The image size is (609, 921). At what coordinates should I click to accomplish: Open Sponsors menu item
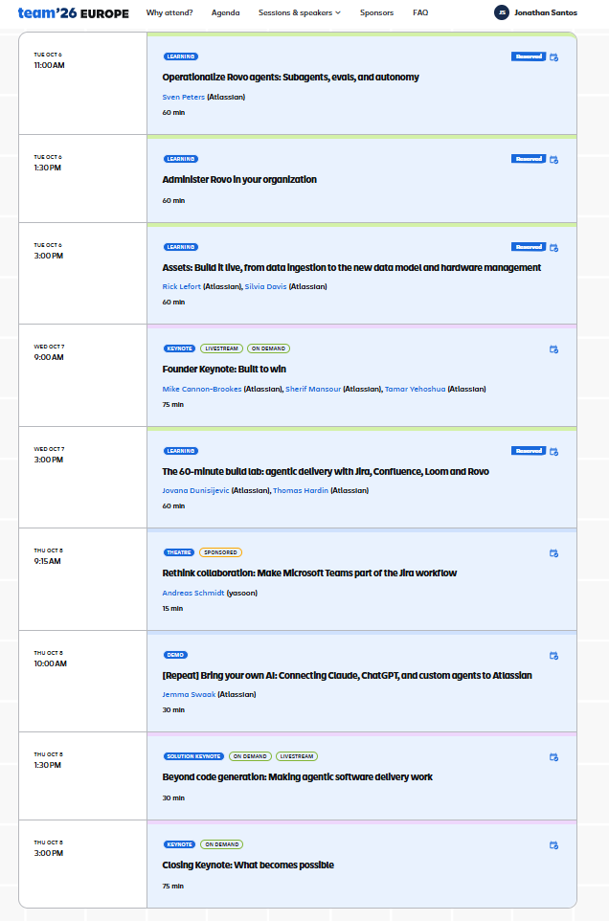pyautogui.click(x=376, y=12)
